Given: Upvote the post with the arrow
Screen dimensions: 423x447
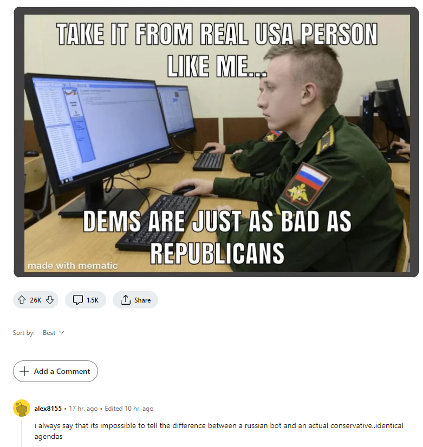Looking at the screenshot, I should tap(22, 300).
